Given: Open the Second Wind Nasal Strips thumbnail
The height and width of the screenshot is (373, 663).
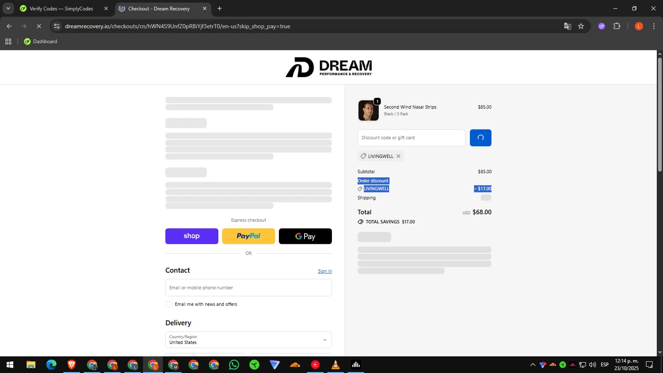Looking at the screenshot, I should coord(368,110).
